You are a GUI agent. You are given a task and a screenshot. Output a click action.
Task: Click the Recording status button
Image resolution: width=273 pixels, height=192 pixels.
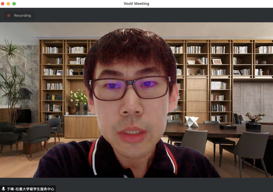click(x=19, y=15)
